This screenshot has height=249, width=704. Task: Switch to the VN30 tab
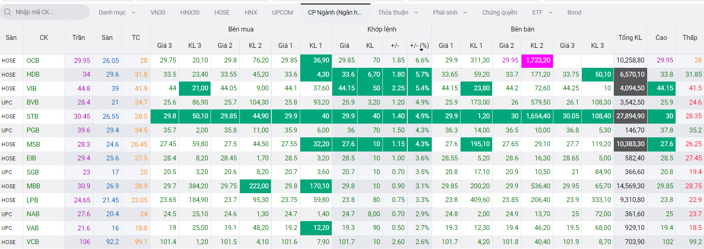point(158,12)
